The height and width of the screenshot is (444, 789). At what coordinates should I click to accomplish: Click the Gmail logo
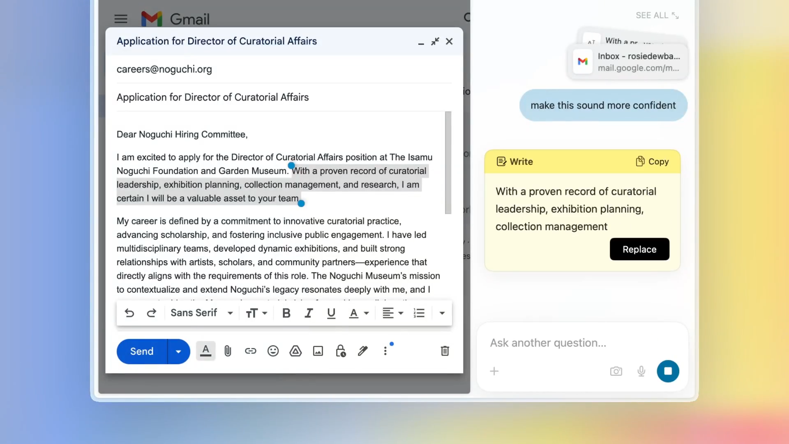click(175, 19)
